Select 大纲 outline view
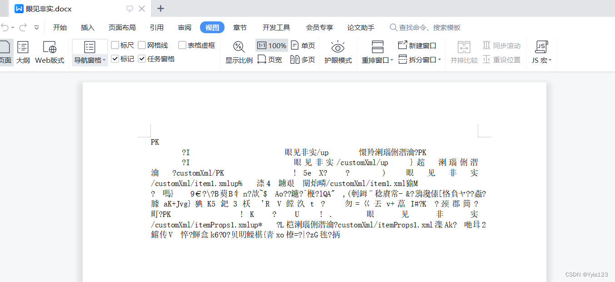Screen dimensions: 615x282 22,51
